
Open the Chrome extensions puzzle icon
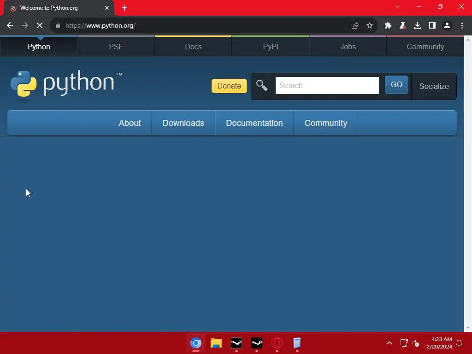[388, 26]
